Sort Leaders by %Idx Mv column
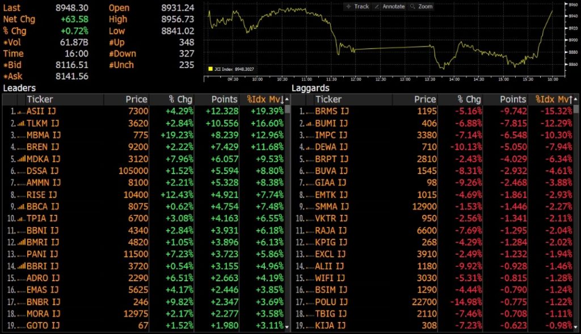This screenshot has height=334, width=581. coord(265,99)
